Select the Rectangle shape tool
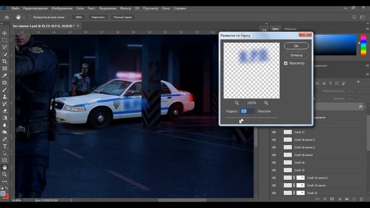 (x=5, y=161)
